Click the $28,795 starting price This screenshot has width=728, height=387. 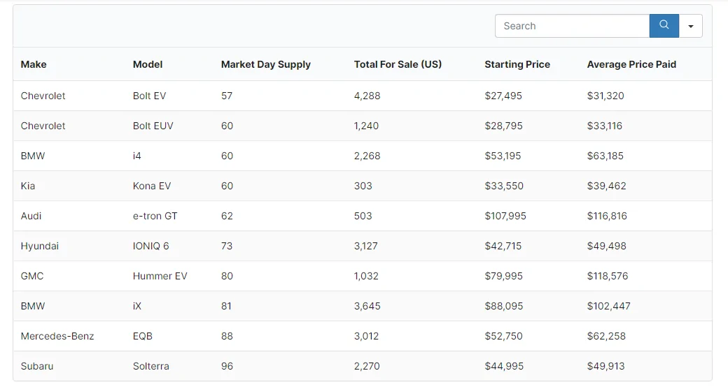tap(504, 126)
